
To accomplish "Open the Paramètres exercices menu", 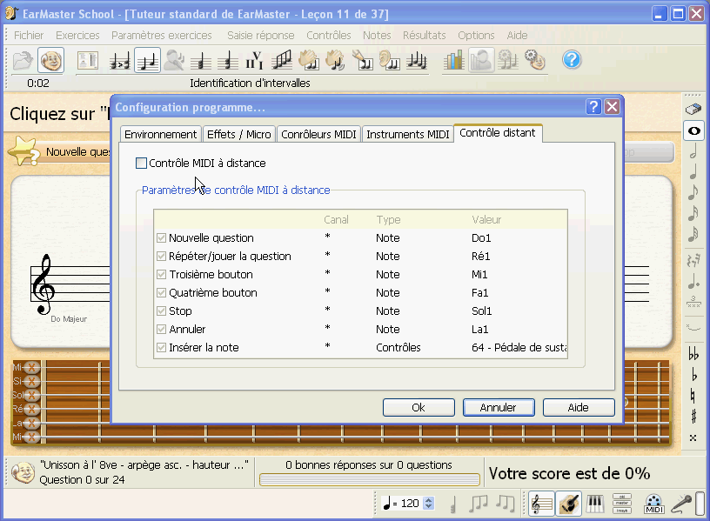I will [x=162, y=36].
